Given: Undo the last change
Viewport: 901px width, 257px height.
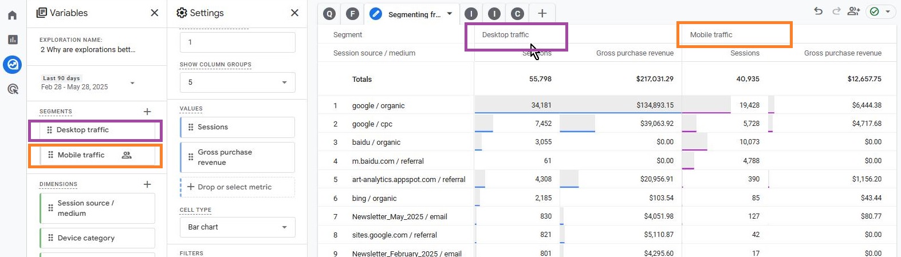Looking at the screenshot, I should click(x=818, y=11).
